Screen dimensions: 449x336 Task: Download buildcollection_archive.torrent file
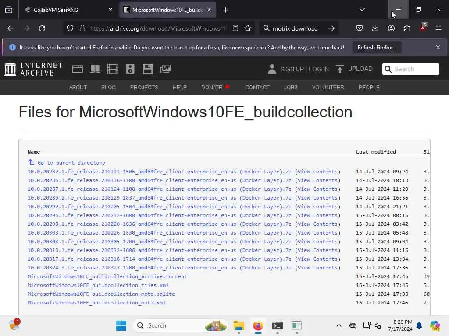point(107,276)
